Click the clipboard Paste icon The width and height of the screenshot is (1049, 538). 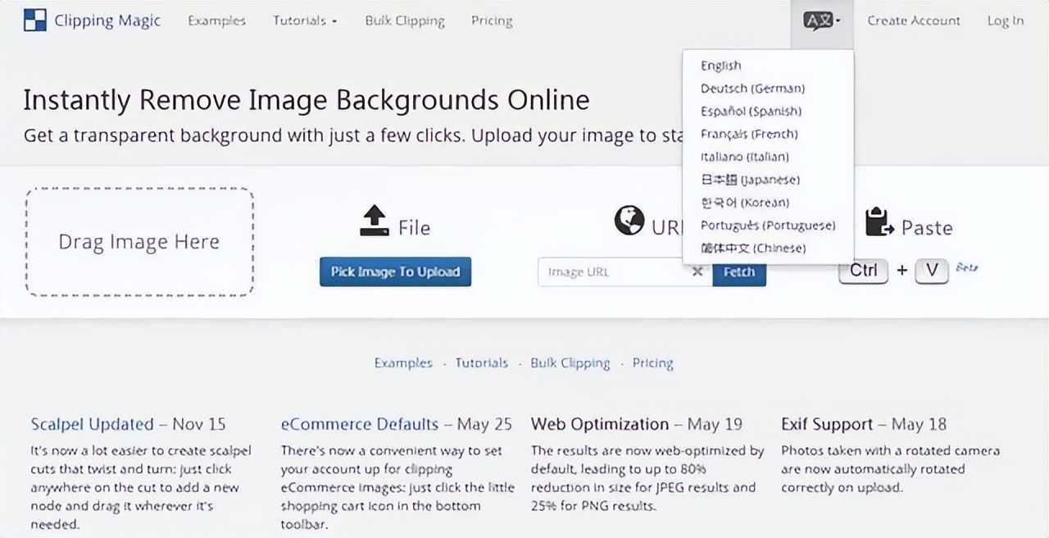(x=879, y=222)
